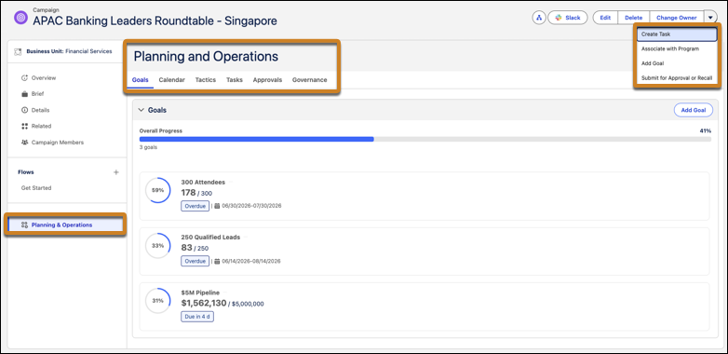Click calendar icon beside 06/14/2026-08/14/2026

coord(217,261)
